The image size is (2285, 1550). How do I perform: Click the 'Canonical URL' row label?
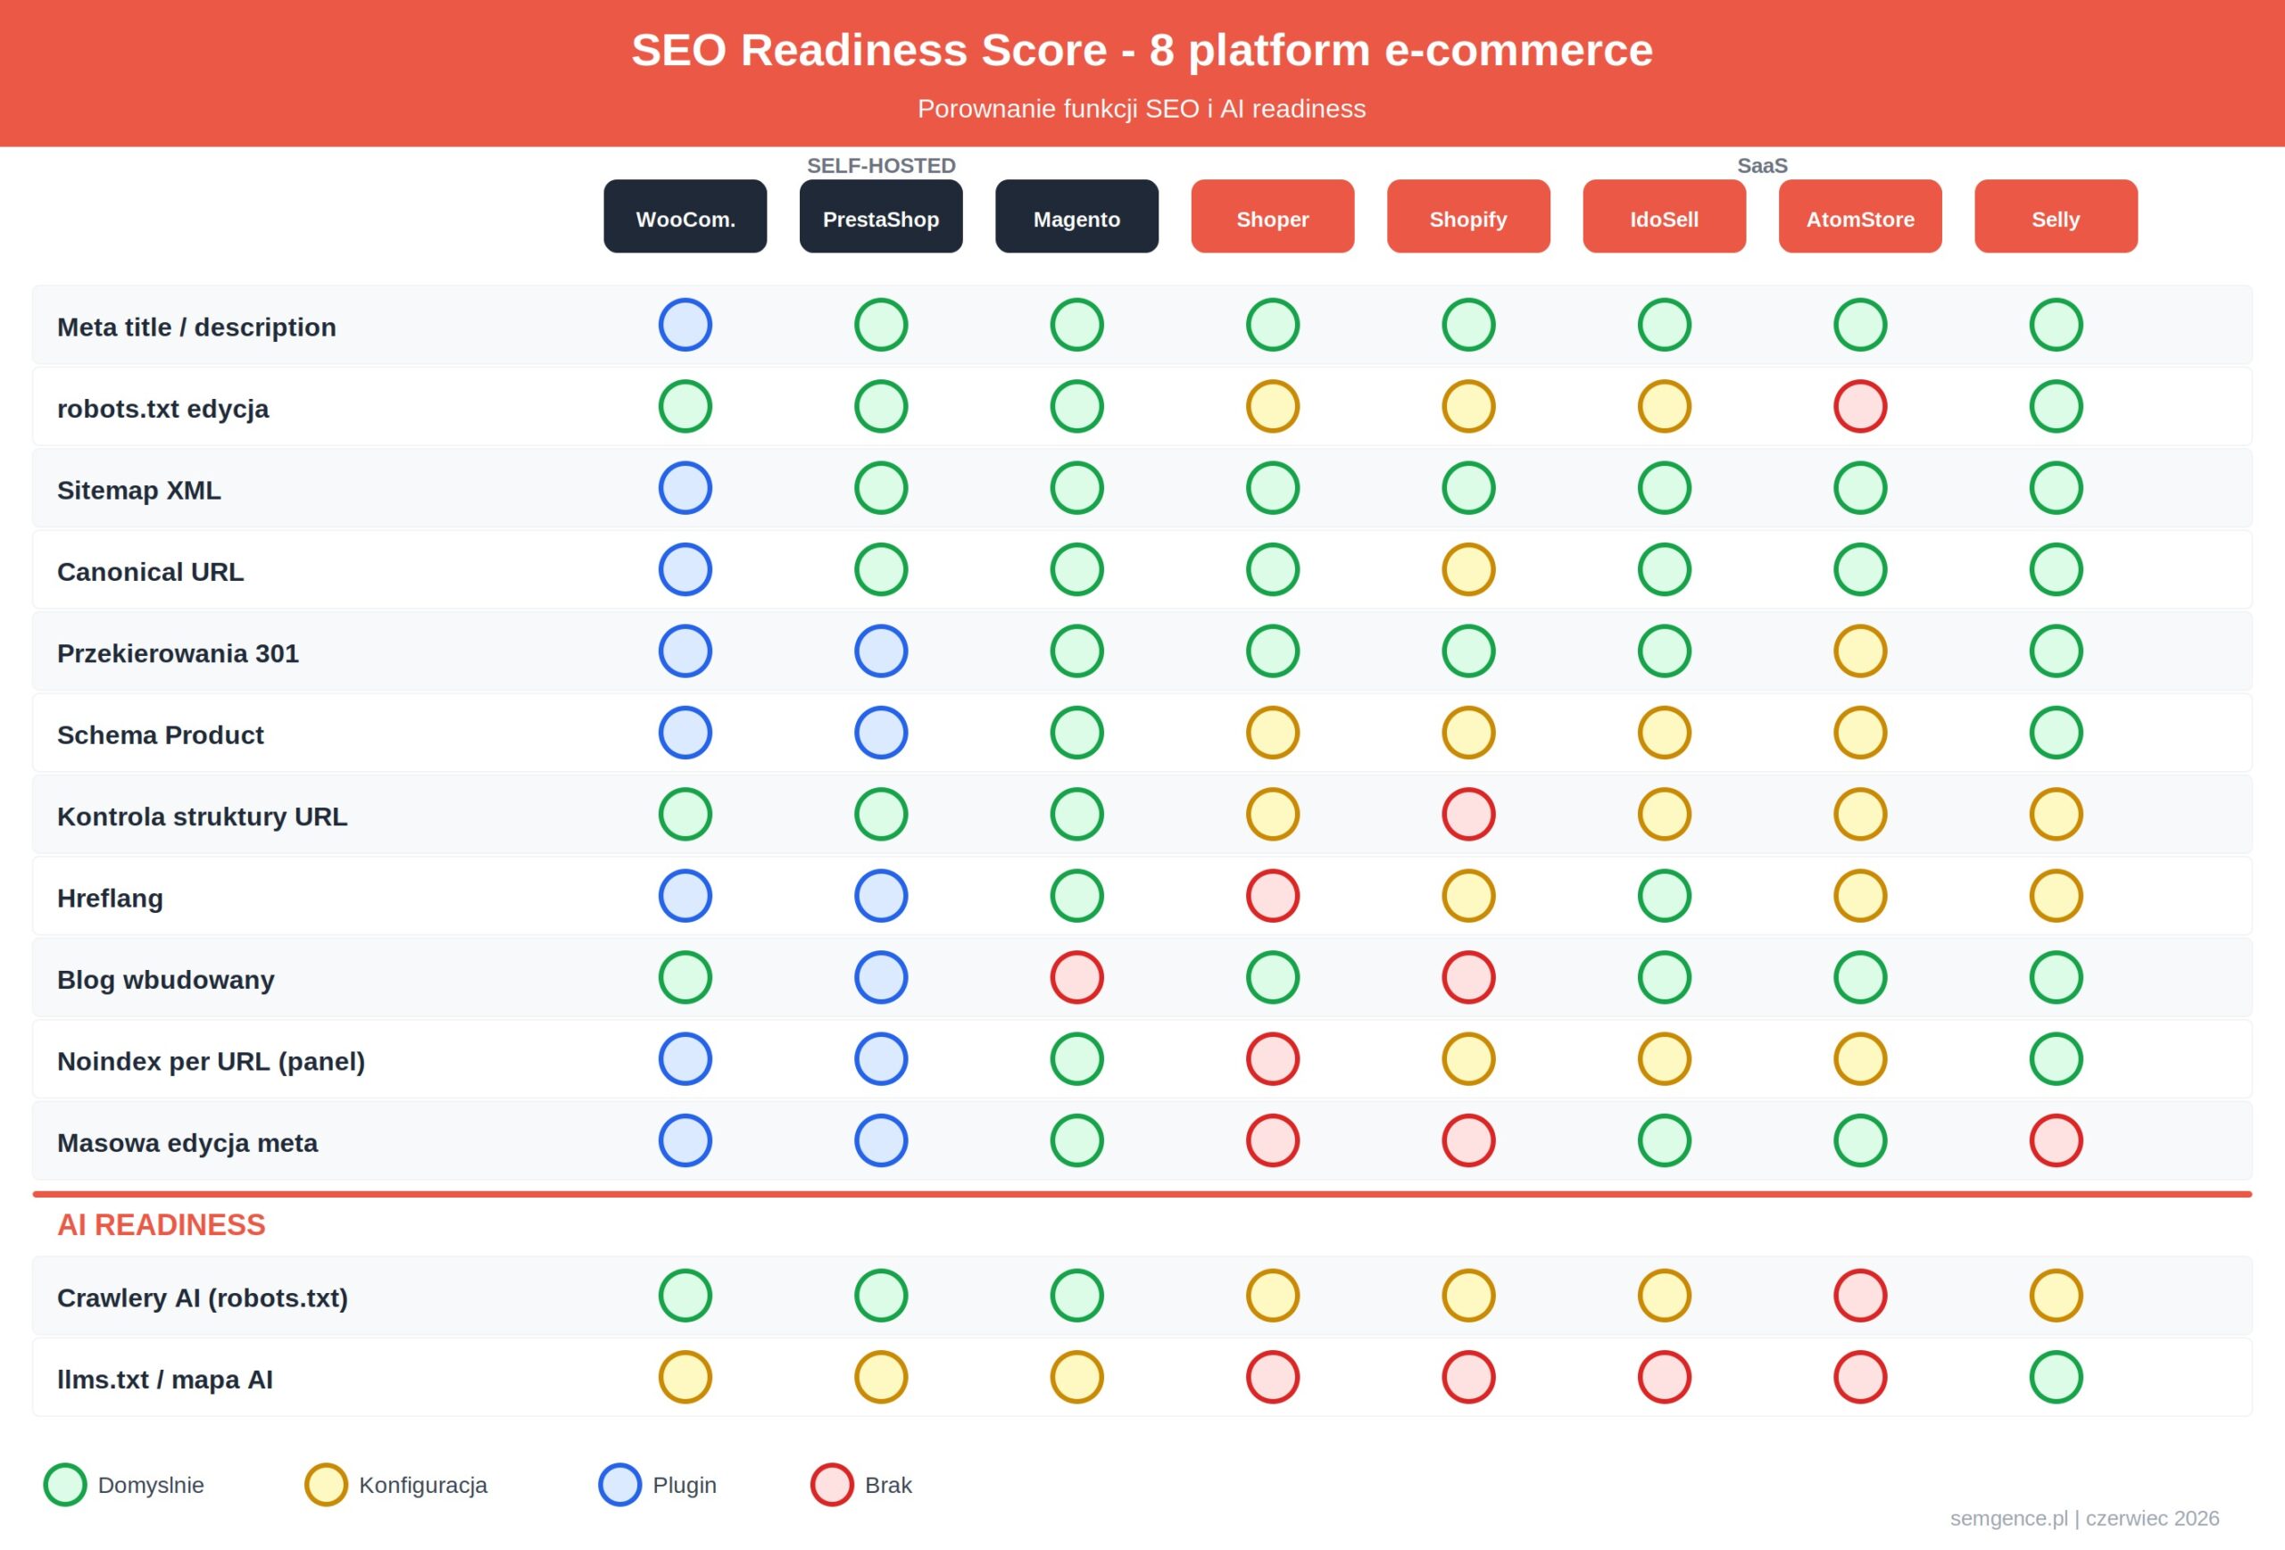pos(151,571)
